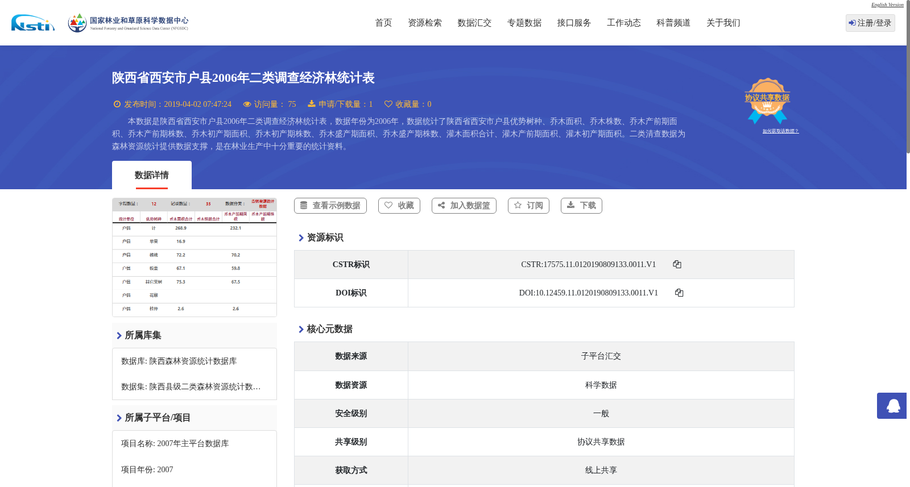Click the 数据资源 row label

point(351,385)
